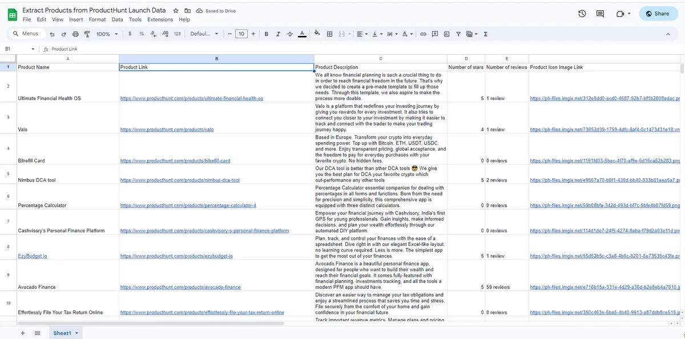Insert link with chain icon
The width and height of the screenshot is (685, 339).
click(x=423, y=34)
